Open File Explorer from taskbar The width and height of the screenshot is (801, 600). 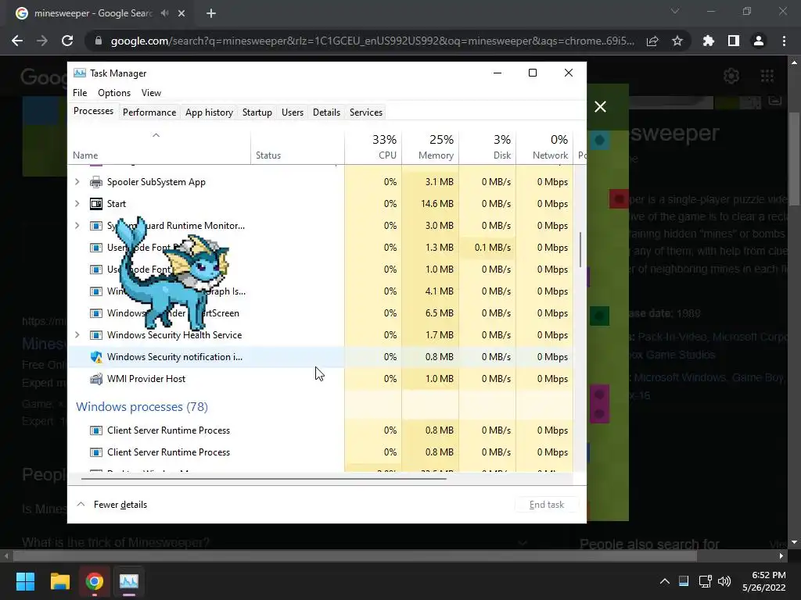60,581
